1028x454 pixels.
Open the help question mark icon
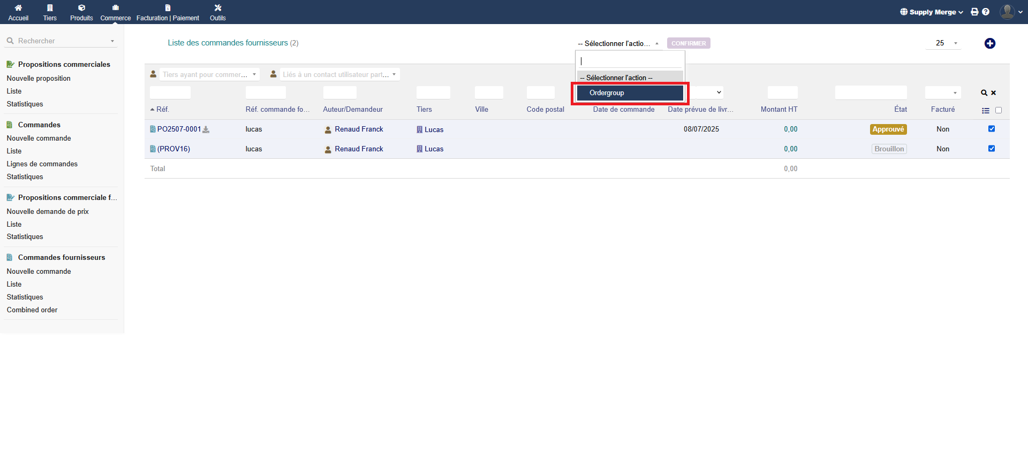coord(986,12)
